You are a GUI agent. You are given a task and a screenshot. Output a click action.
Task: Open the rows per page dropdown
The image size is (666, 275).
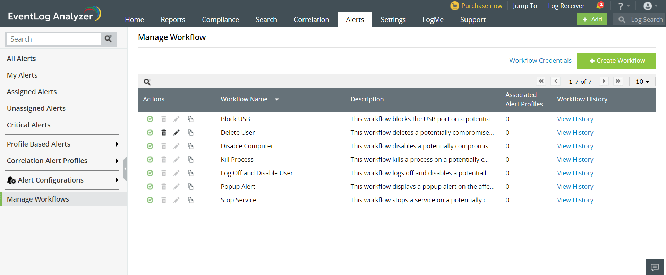[642, 81]
